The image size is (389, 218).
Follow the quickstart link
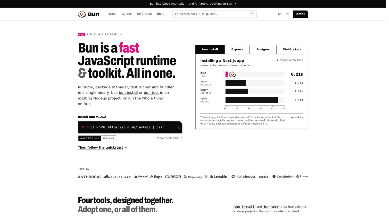(x=102, y=148)
